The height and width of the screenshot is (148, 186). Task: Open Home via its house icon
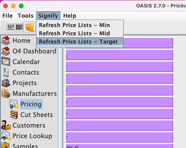click(x=6, y=40)
